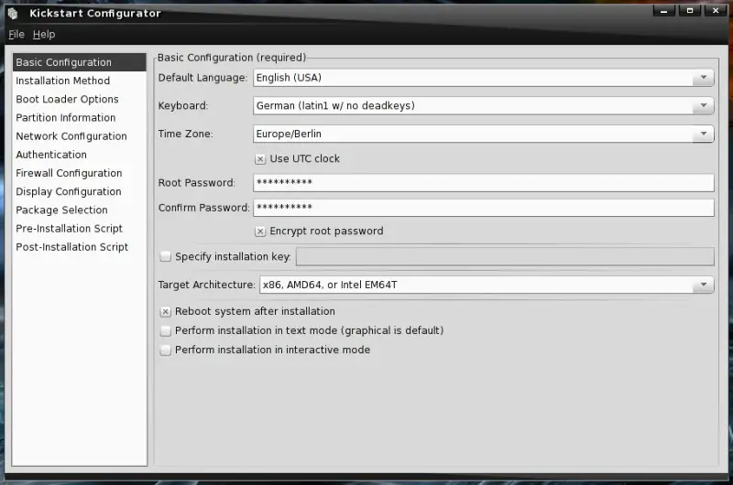
Task: Select Firewall Configuration entry
Action: tap(80, 173)
